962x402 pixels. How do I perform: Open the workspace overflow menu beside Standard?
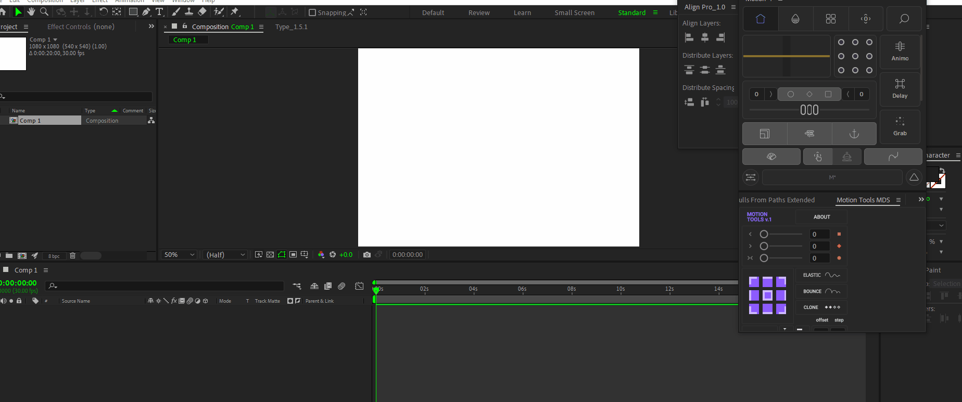655,12
